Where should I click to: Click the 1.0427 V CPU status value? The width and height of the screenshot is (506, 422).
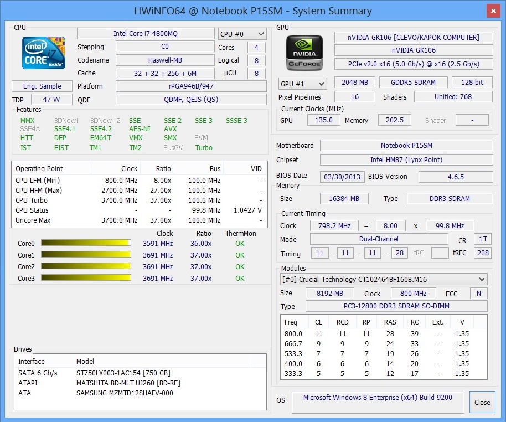click(247, 210)
